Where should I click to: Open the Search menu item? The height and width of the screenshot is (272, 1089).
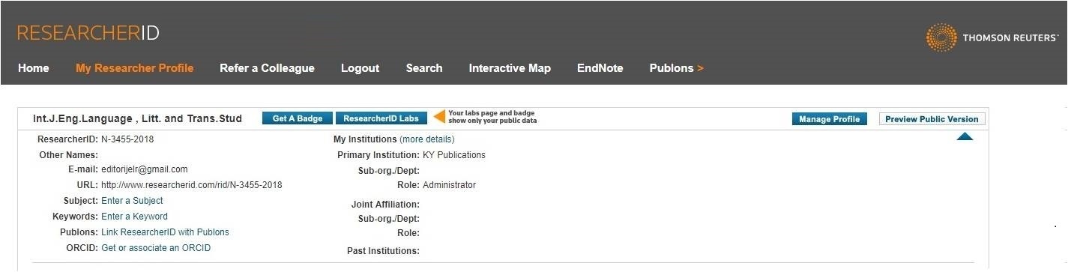424,68
